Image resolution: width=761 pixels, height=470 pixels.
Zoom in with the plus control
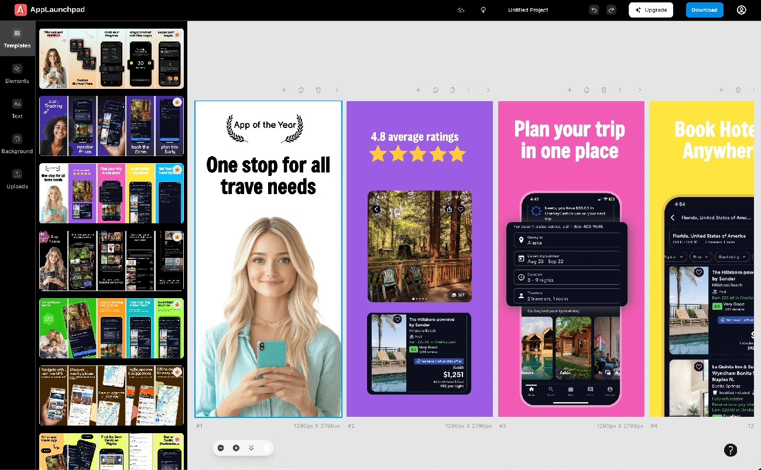pyautogui.click(x=236, y=448)
